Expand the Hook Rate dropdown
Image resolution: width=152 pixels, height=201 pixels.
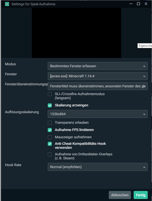click(x=97, y=167)
